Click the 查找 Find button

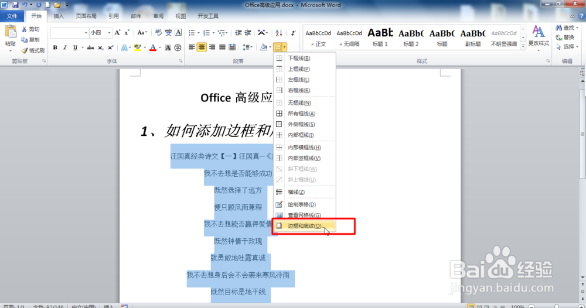click(567, 28)
